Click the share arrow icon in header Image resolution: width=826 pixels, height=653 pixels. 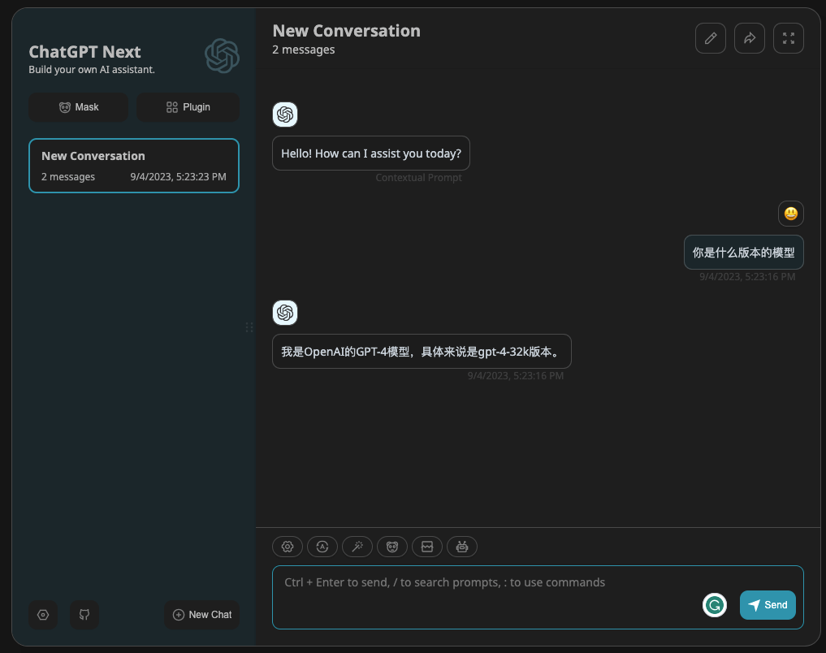point(749,38)
